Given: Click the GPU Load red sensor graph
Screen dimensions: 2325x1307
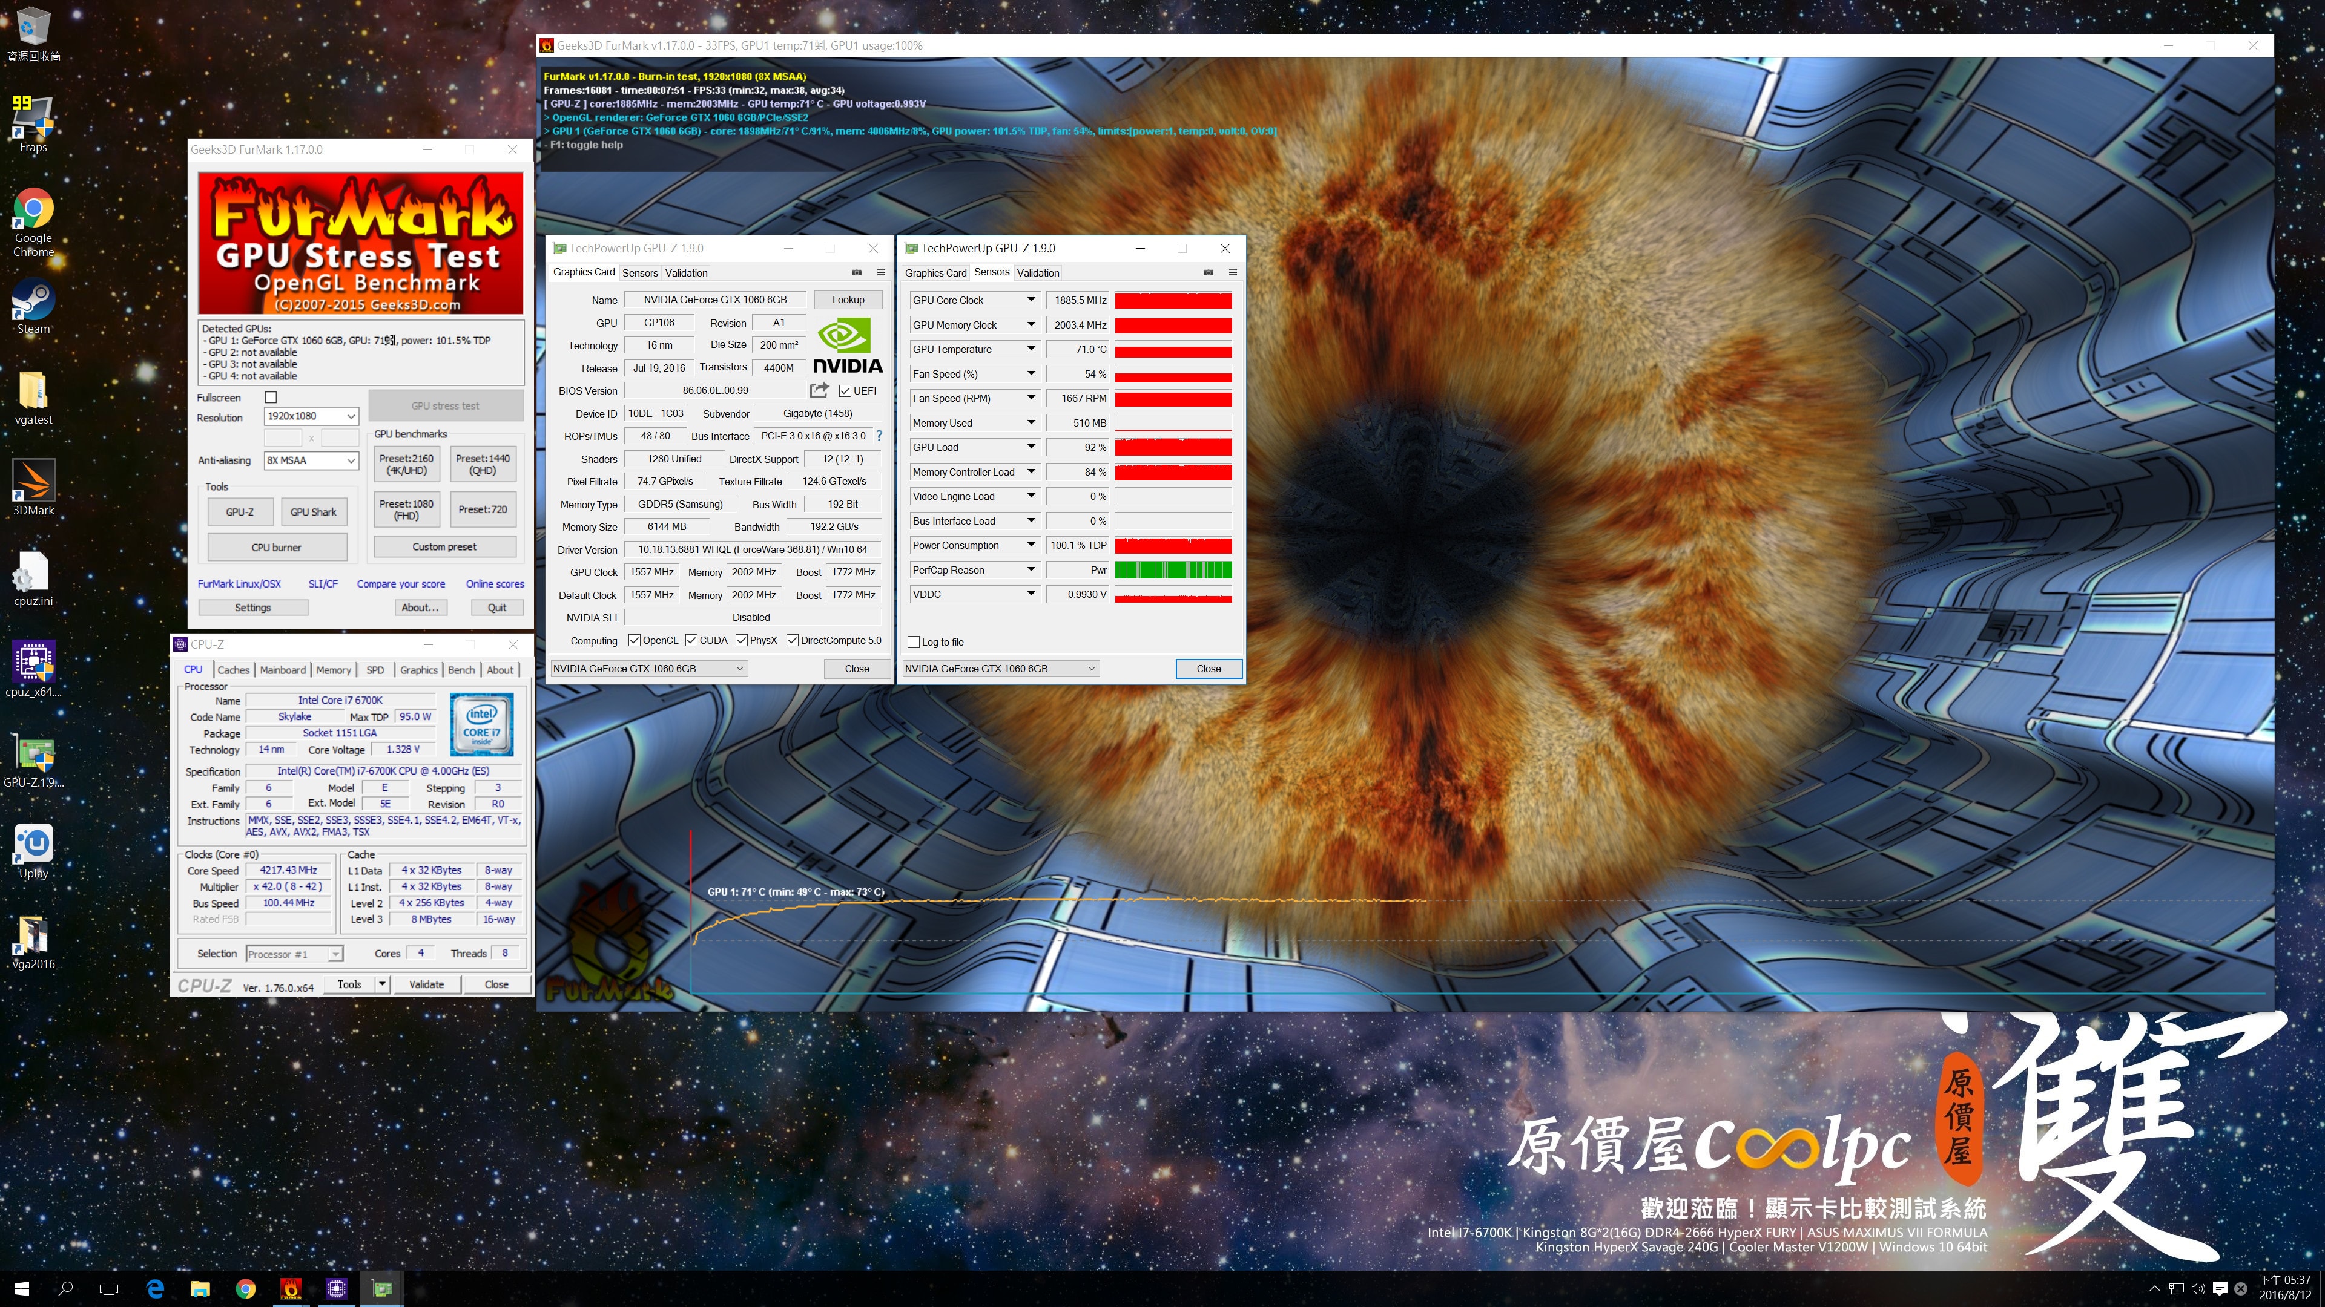Looking at the screenshot, I should pyautogui.click(x=1172, y=447).
